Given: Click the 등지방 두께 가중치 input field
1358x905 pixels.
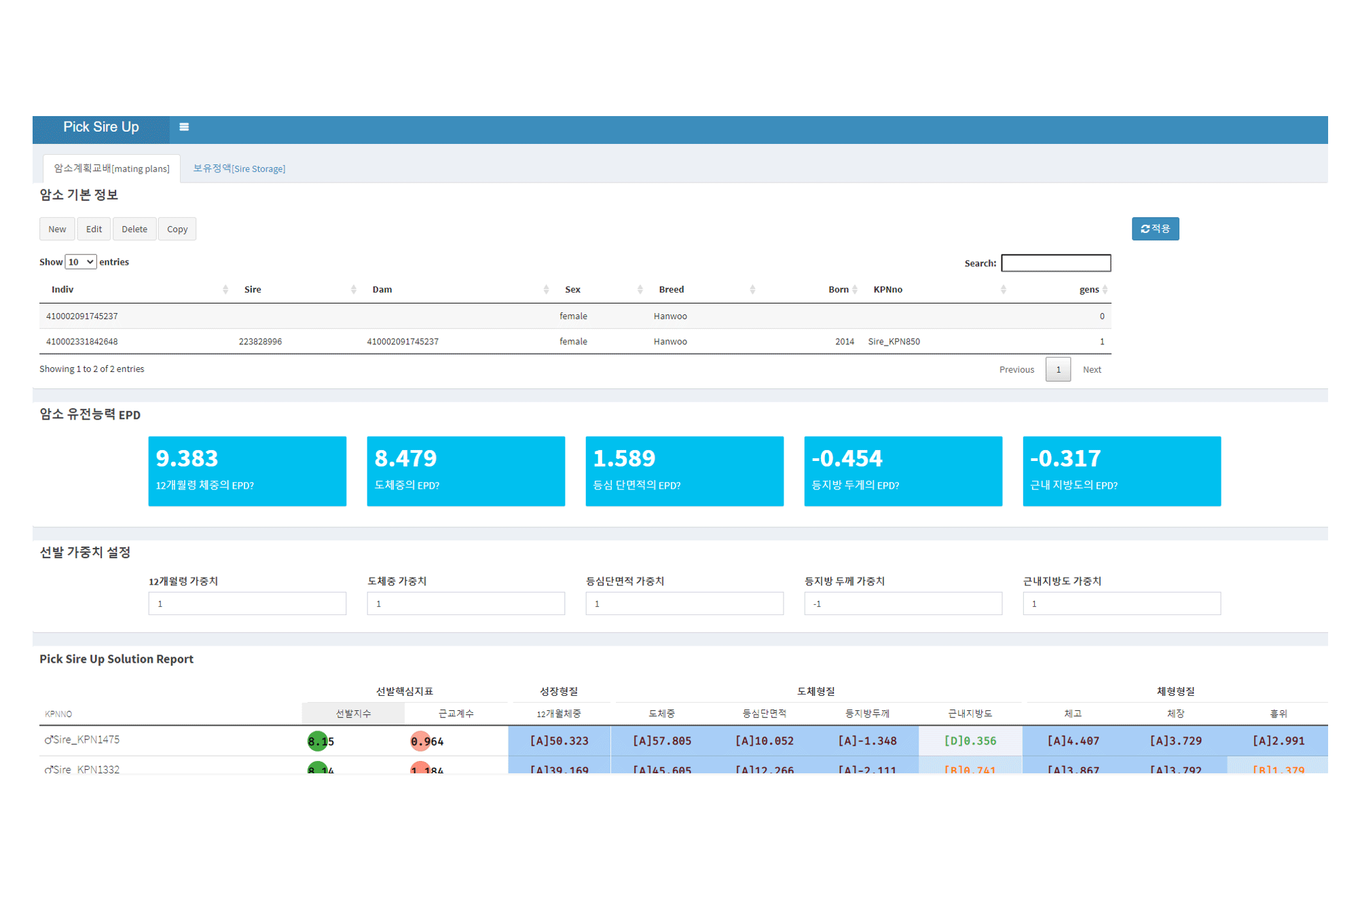Looking at the screenshot, I should (x=902, y=604).
